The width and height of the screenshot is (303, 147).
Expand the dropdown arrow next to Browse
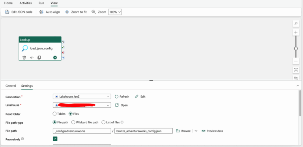coord(196,131)
